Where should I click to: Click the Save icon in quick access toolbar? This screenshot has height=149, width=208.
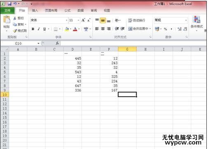pyautogui.click(x=9, y=4)
